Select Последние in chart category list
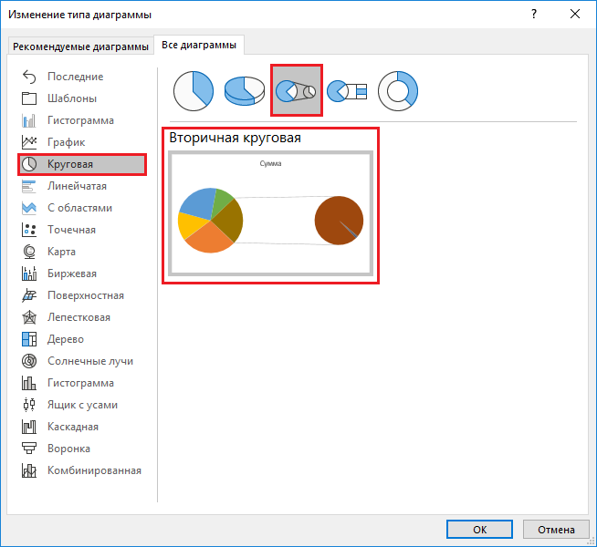Screen dimensions: 597x547 76,77
